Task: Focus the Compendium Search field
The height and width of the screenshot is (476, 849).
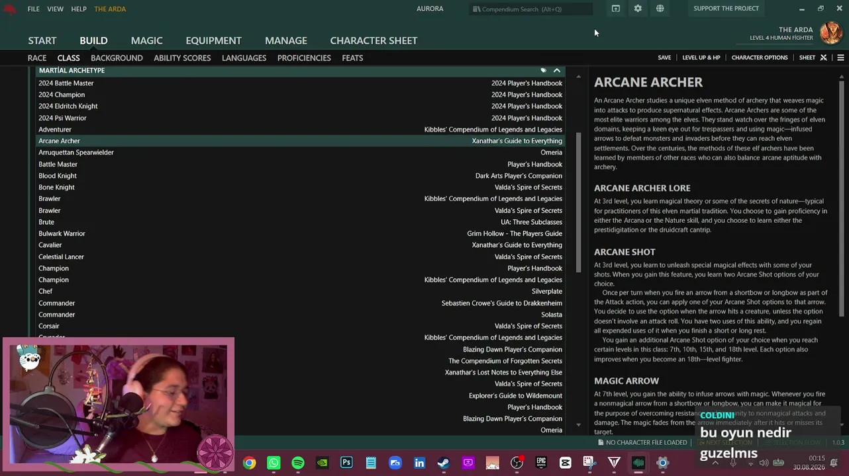Action: 531,9
